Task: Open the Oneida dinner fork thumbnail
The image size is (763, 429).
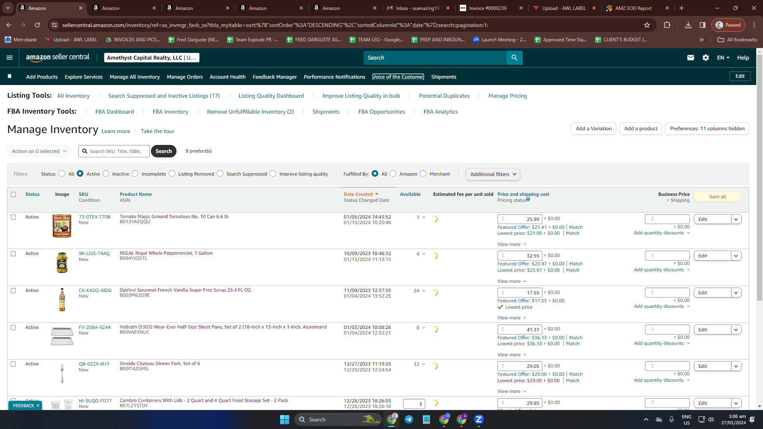Action: (x=62, y=373)
